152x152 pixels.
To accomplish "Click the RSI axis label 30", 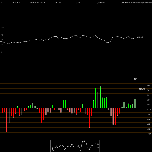I will pyautogui.click(x=2, y=45).
